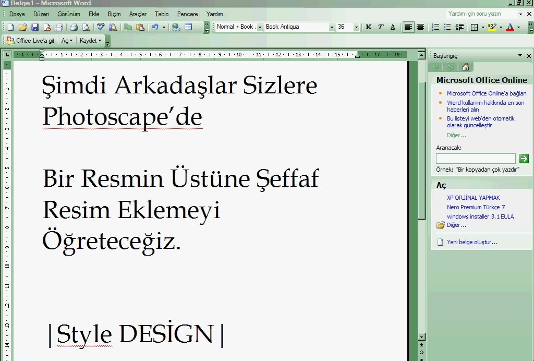The height and width of the screenshot is (361, 534).
Task: Click the Yardım için soru yazın box
Action: pyautogui.click(x=481, y=14)
